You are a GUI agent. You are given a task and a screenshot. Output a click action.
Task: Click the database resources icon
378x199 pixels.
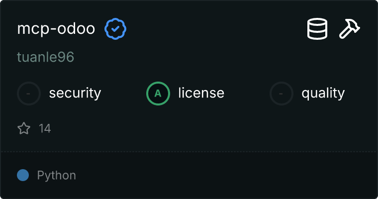pyautogui.click(x=317, y=29)
